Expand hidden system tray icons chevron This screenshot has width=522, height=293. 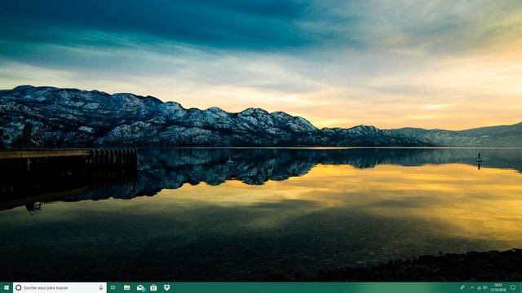tap(472, 287)
